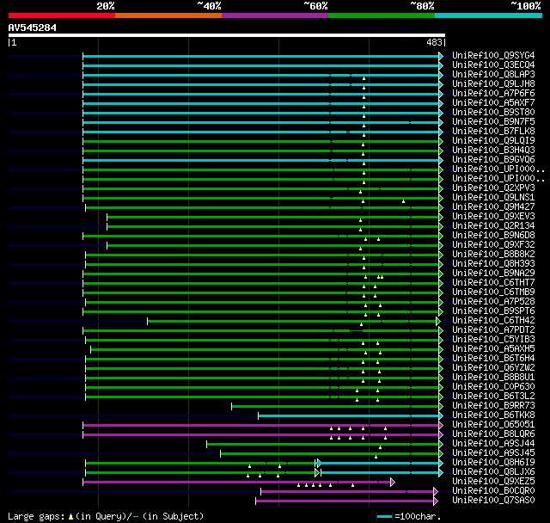This screenshot has height=523, width=550.
Task: Click UniRef100_Q9LQI9 hit name
Action: coord(493,141)
